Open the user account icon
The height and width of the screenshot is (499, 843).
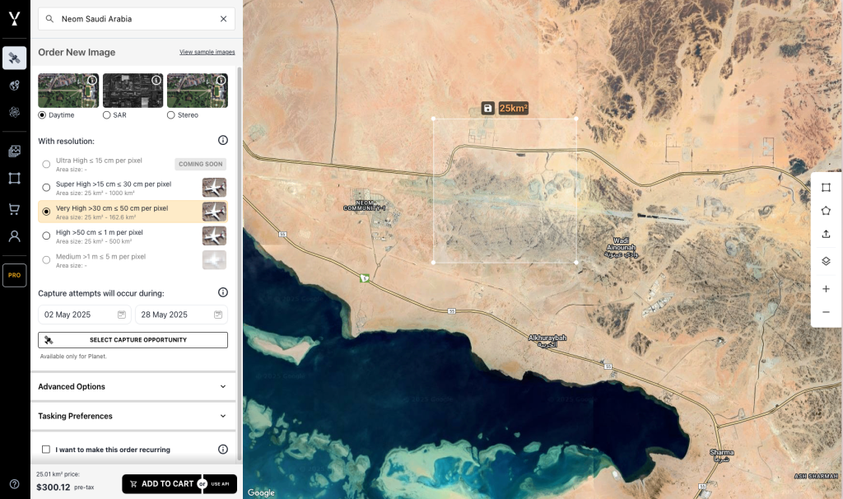(14, 236)
